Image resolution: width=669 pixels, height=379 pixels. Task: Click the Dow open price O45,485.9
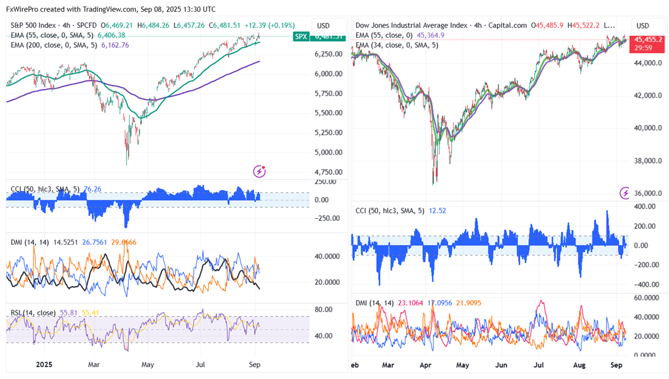[547, 25]
